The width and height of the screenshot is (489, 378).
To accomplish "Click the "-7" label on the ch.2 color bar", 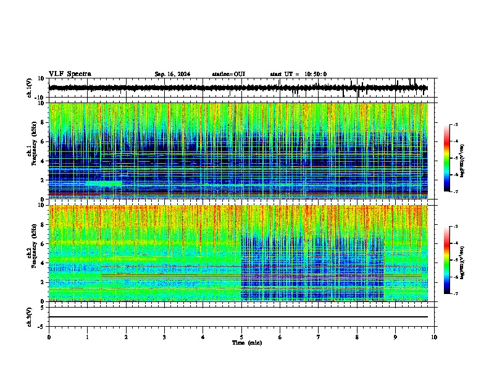I will (x=455, y=294).
